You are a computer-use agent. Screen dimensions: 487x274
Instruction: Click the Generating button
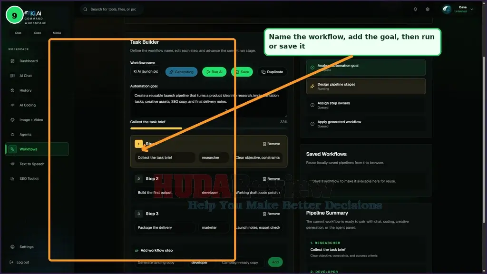[x=181, y=72]
